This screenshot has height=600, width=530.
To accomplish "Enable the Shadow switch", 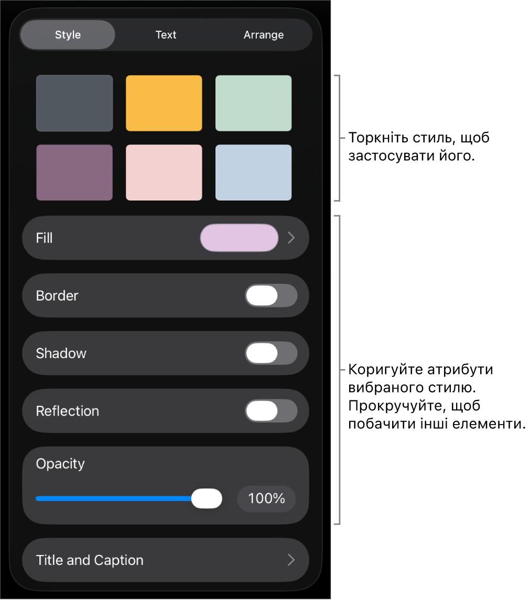I will pyautogui.click(x=271, y=353).
